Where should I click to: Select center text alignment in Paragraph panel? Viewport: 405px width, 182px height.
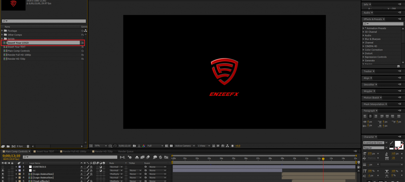(x=370, y=116)
